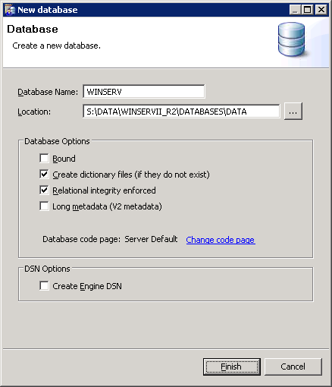Click the application icon in the title bar
Viewport: 332px width, 387px height.
click(10, 10)
